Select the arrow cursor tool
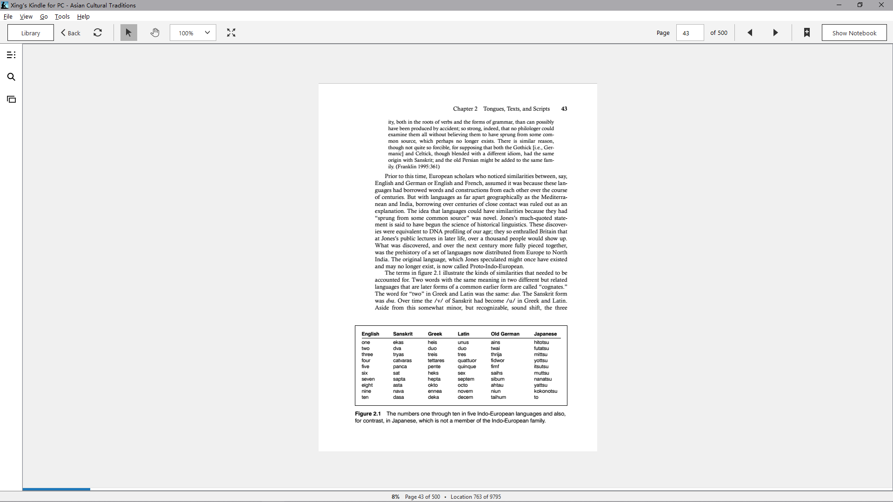Image resolution: width=893 pixels, height=502 pixels. (129, 33)
